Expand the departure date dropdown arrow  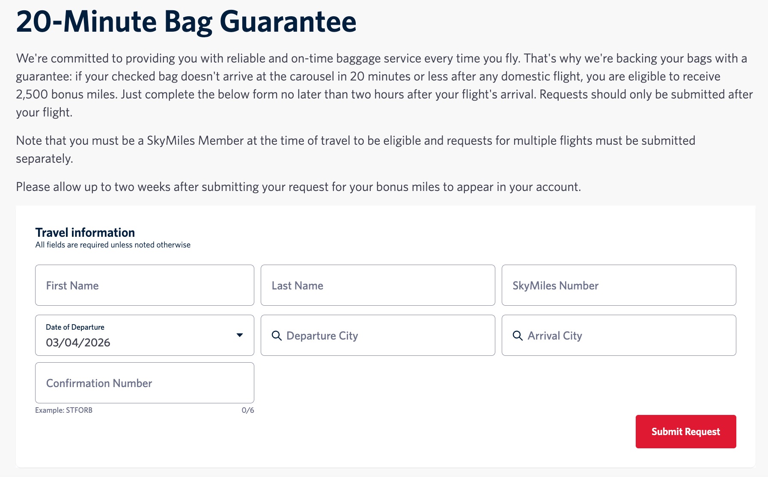tap(240, 335)
